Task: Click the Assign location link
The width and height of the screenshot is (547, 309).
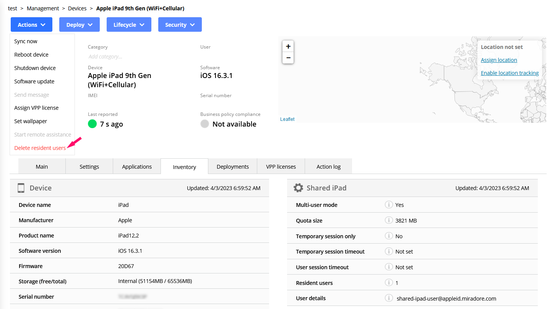Action: pos(499,60)
